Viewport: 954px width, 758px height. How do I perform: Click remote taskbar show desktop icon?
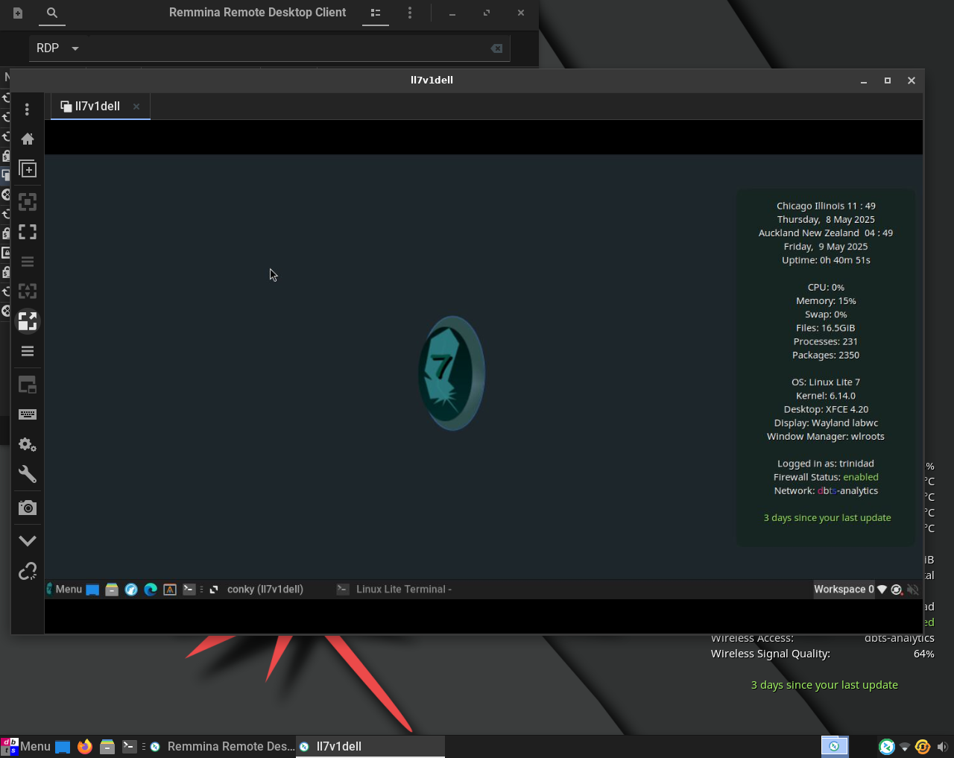point(92,590)
